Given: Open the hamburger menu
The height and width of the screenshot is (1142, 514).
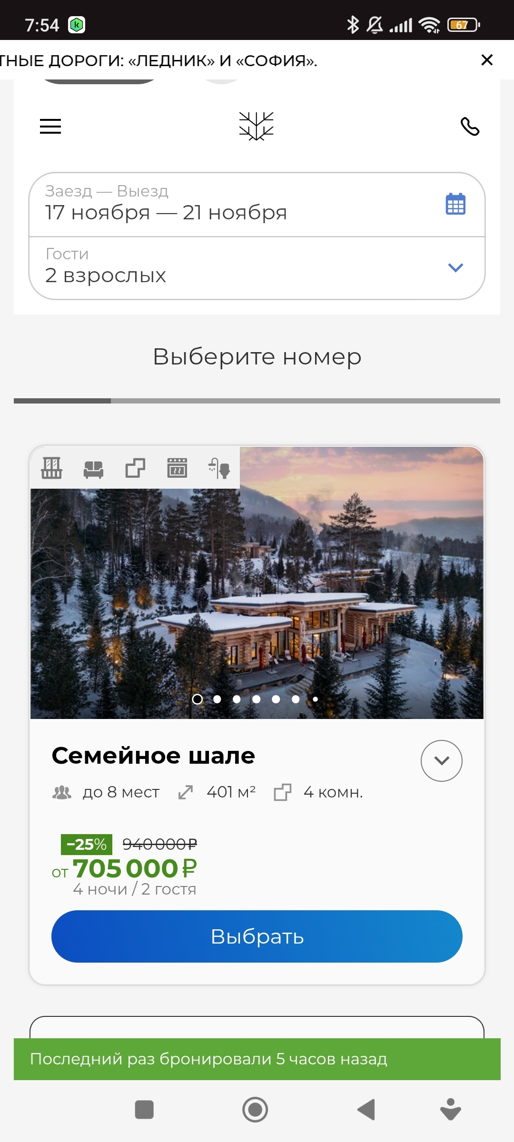Looking at the screenshot, I should (50, 126).
